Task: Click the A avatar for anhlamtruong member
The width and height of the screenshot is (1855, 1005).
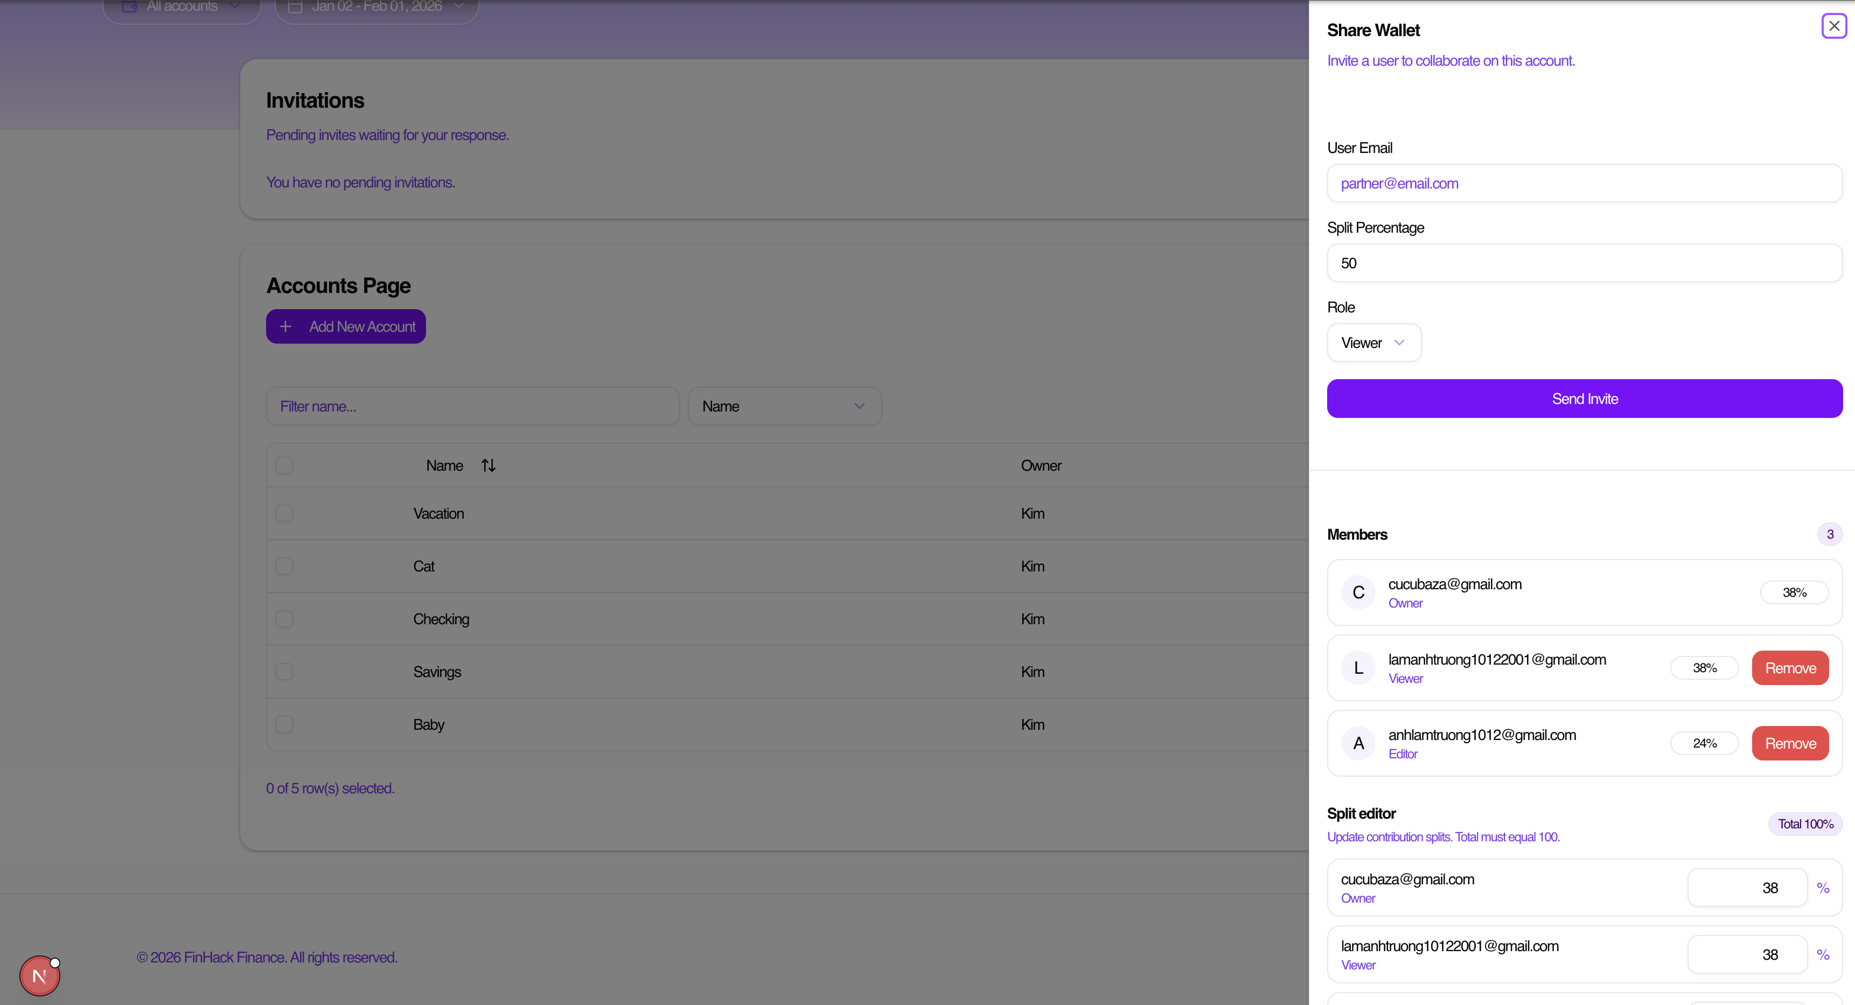Action: pyautogui.click(x=1358, y=743)
